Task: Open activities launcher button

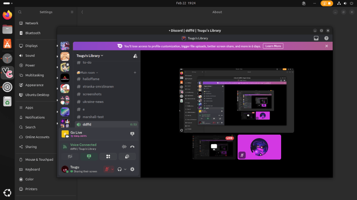Action: (108, 156)
